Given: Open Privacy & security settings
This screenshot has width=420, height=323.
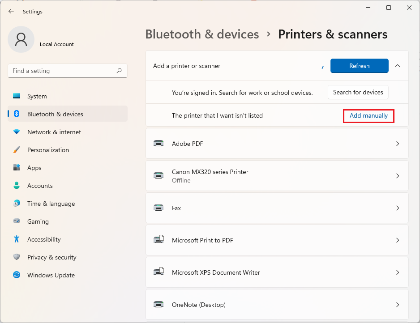Looking at the screenshot, I should click(51, 257).
